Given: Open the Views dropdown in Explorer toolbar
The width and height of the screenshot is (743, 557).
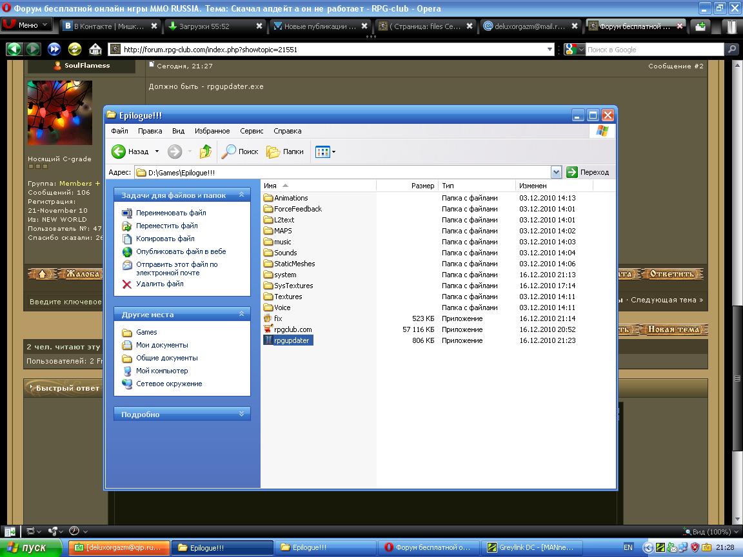Looking at the screenshot, I should [x=325, y=151].
